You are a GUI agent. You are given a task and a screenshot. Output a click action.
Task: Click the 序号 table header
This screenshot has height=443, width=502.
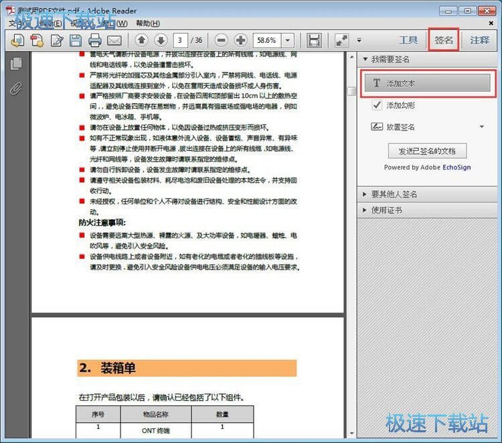tap(98, 414)
